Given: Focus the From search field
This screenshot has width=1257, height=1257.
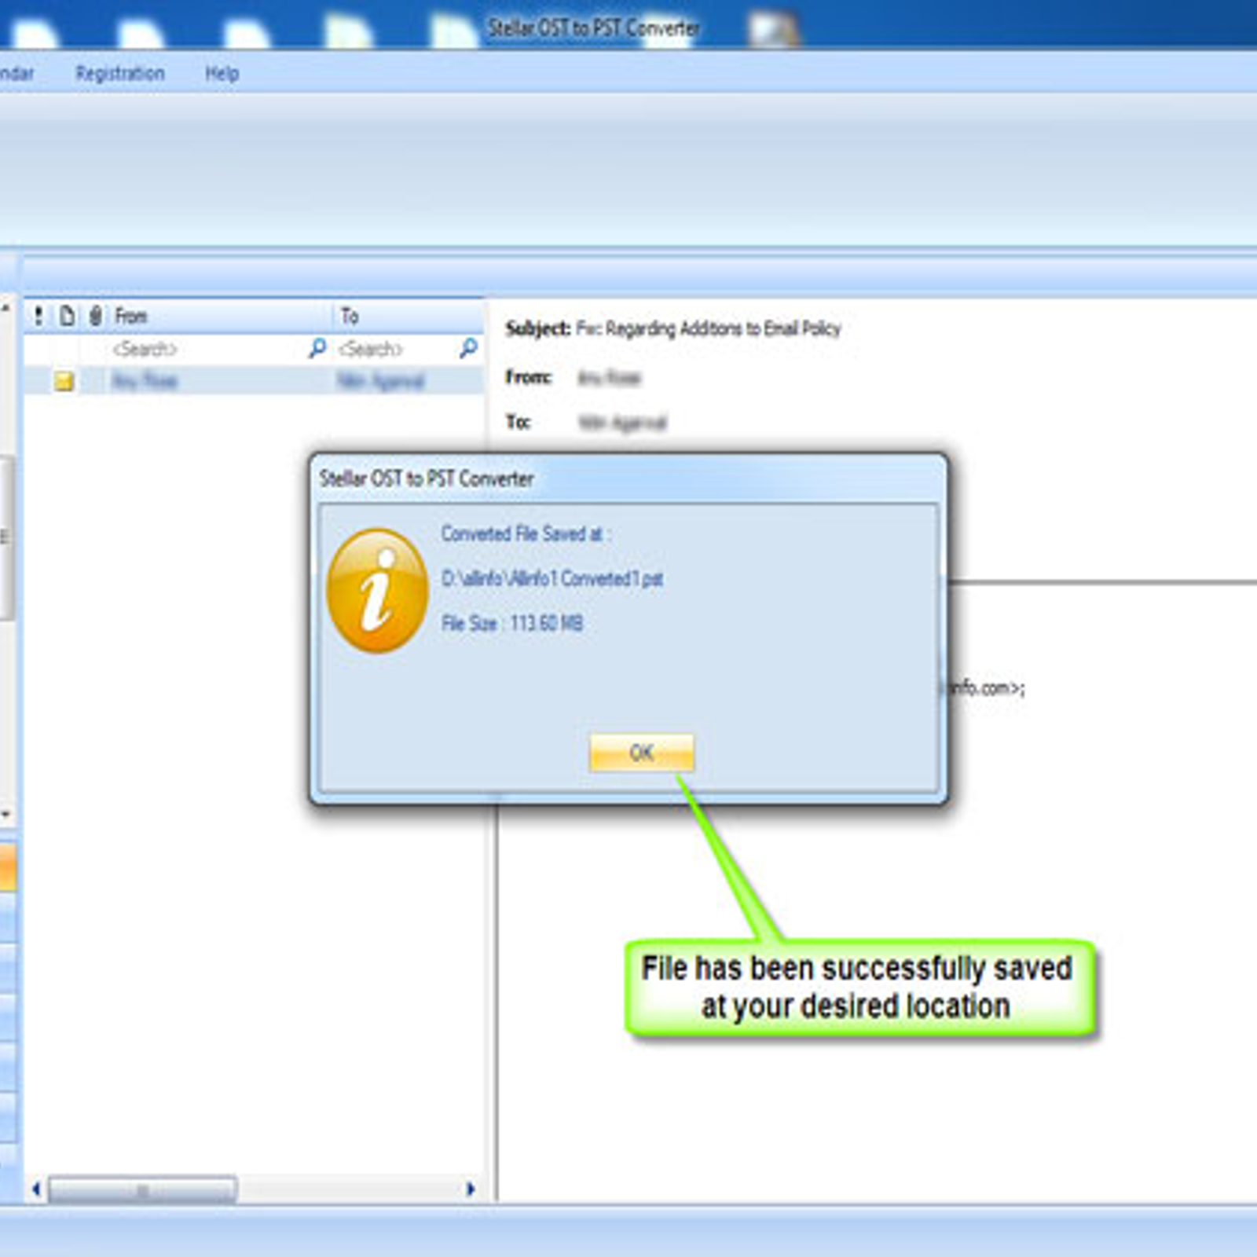Looking at the screenshot, I should [x=207, y=349].
